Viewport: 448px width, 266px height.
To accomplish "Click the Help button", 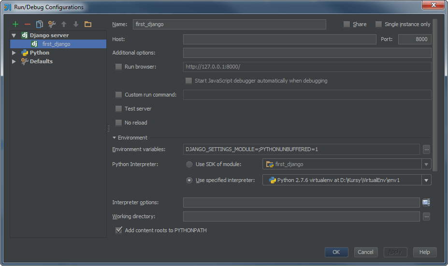I will tap(425, 252).
